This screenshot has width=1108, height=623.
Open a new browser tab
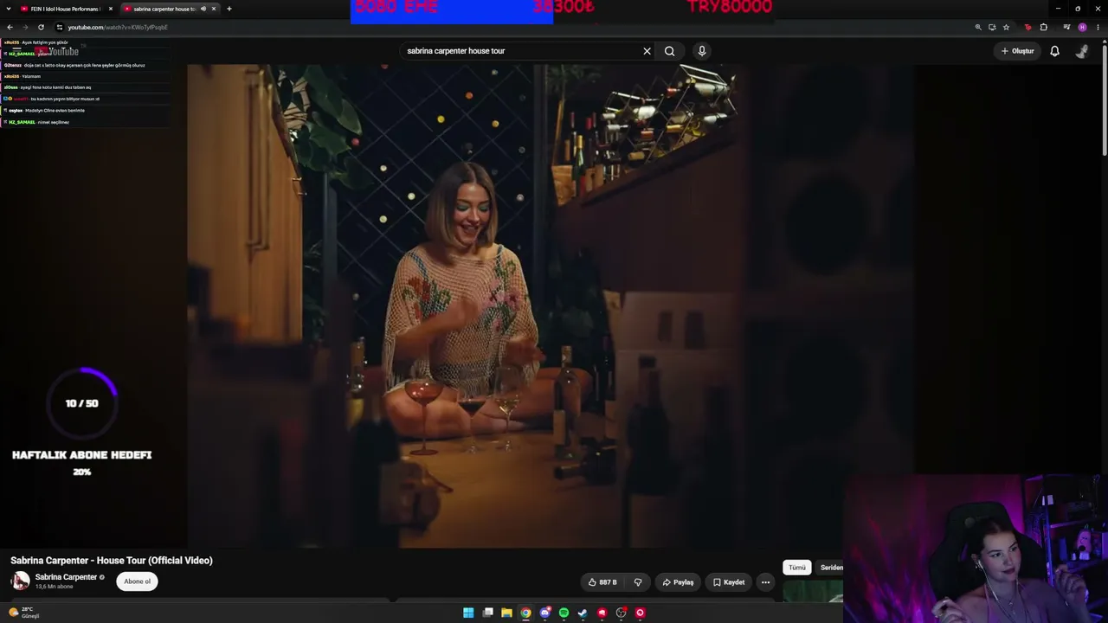[229, 9]
